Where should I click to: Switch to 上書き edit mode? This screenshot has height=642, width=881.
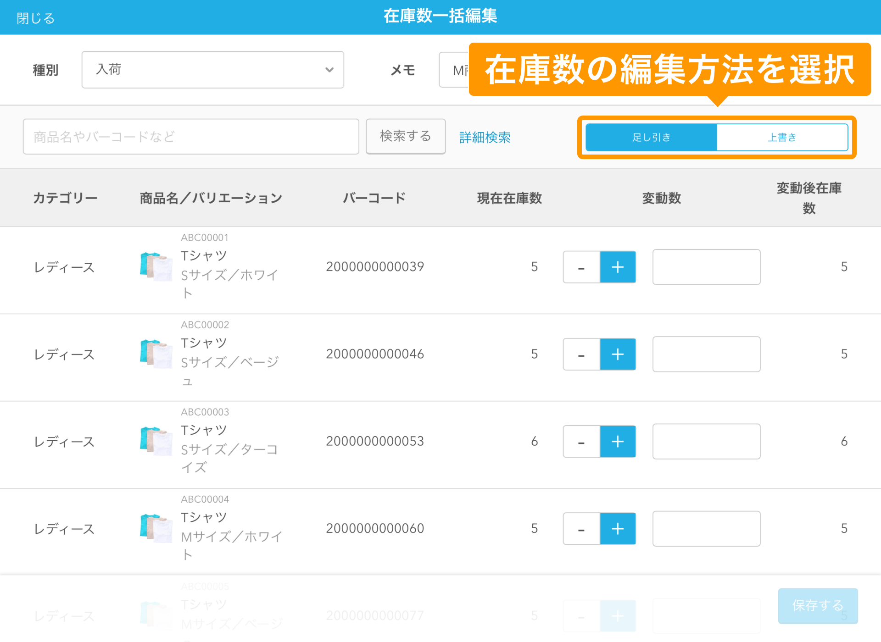coord(782,137)
